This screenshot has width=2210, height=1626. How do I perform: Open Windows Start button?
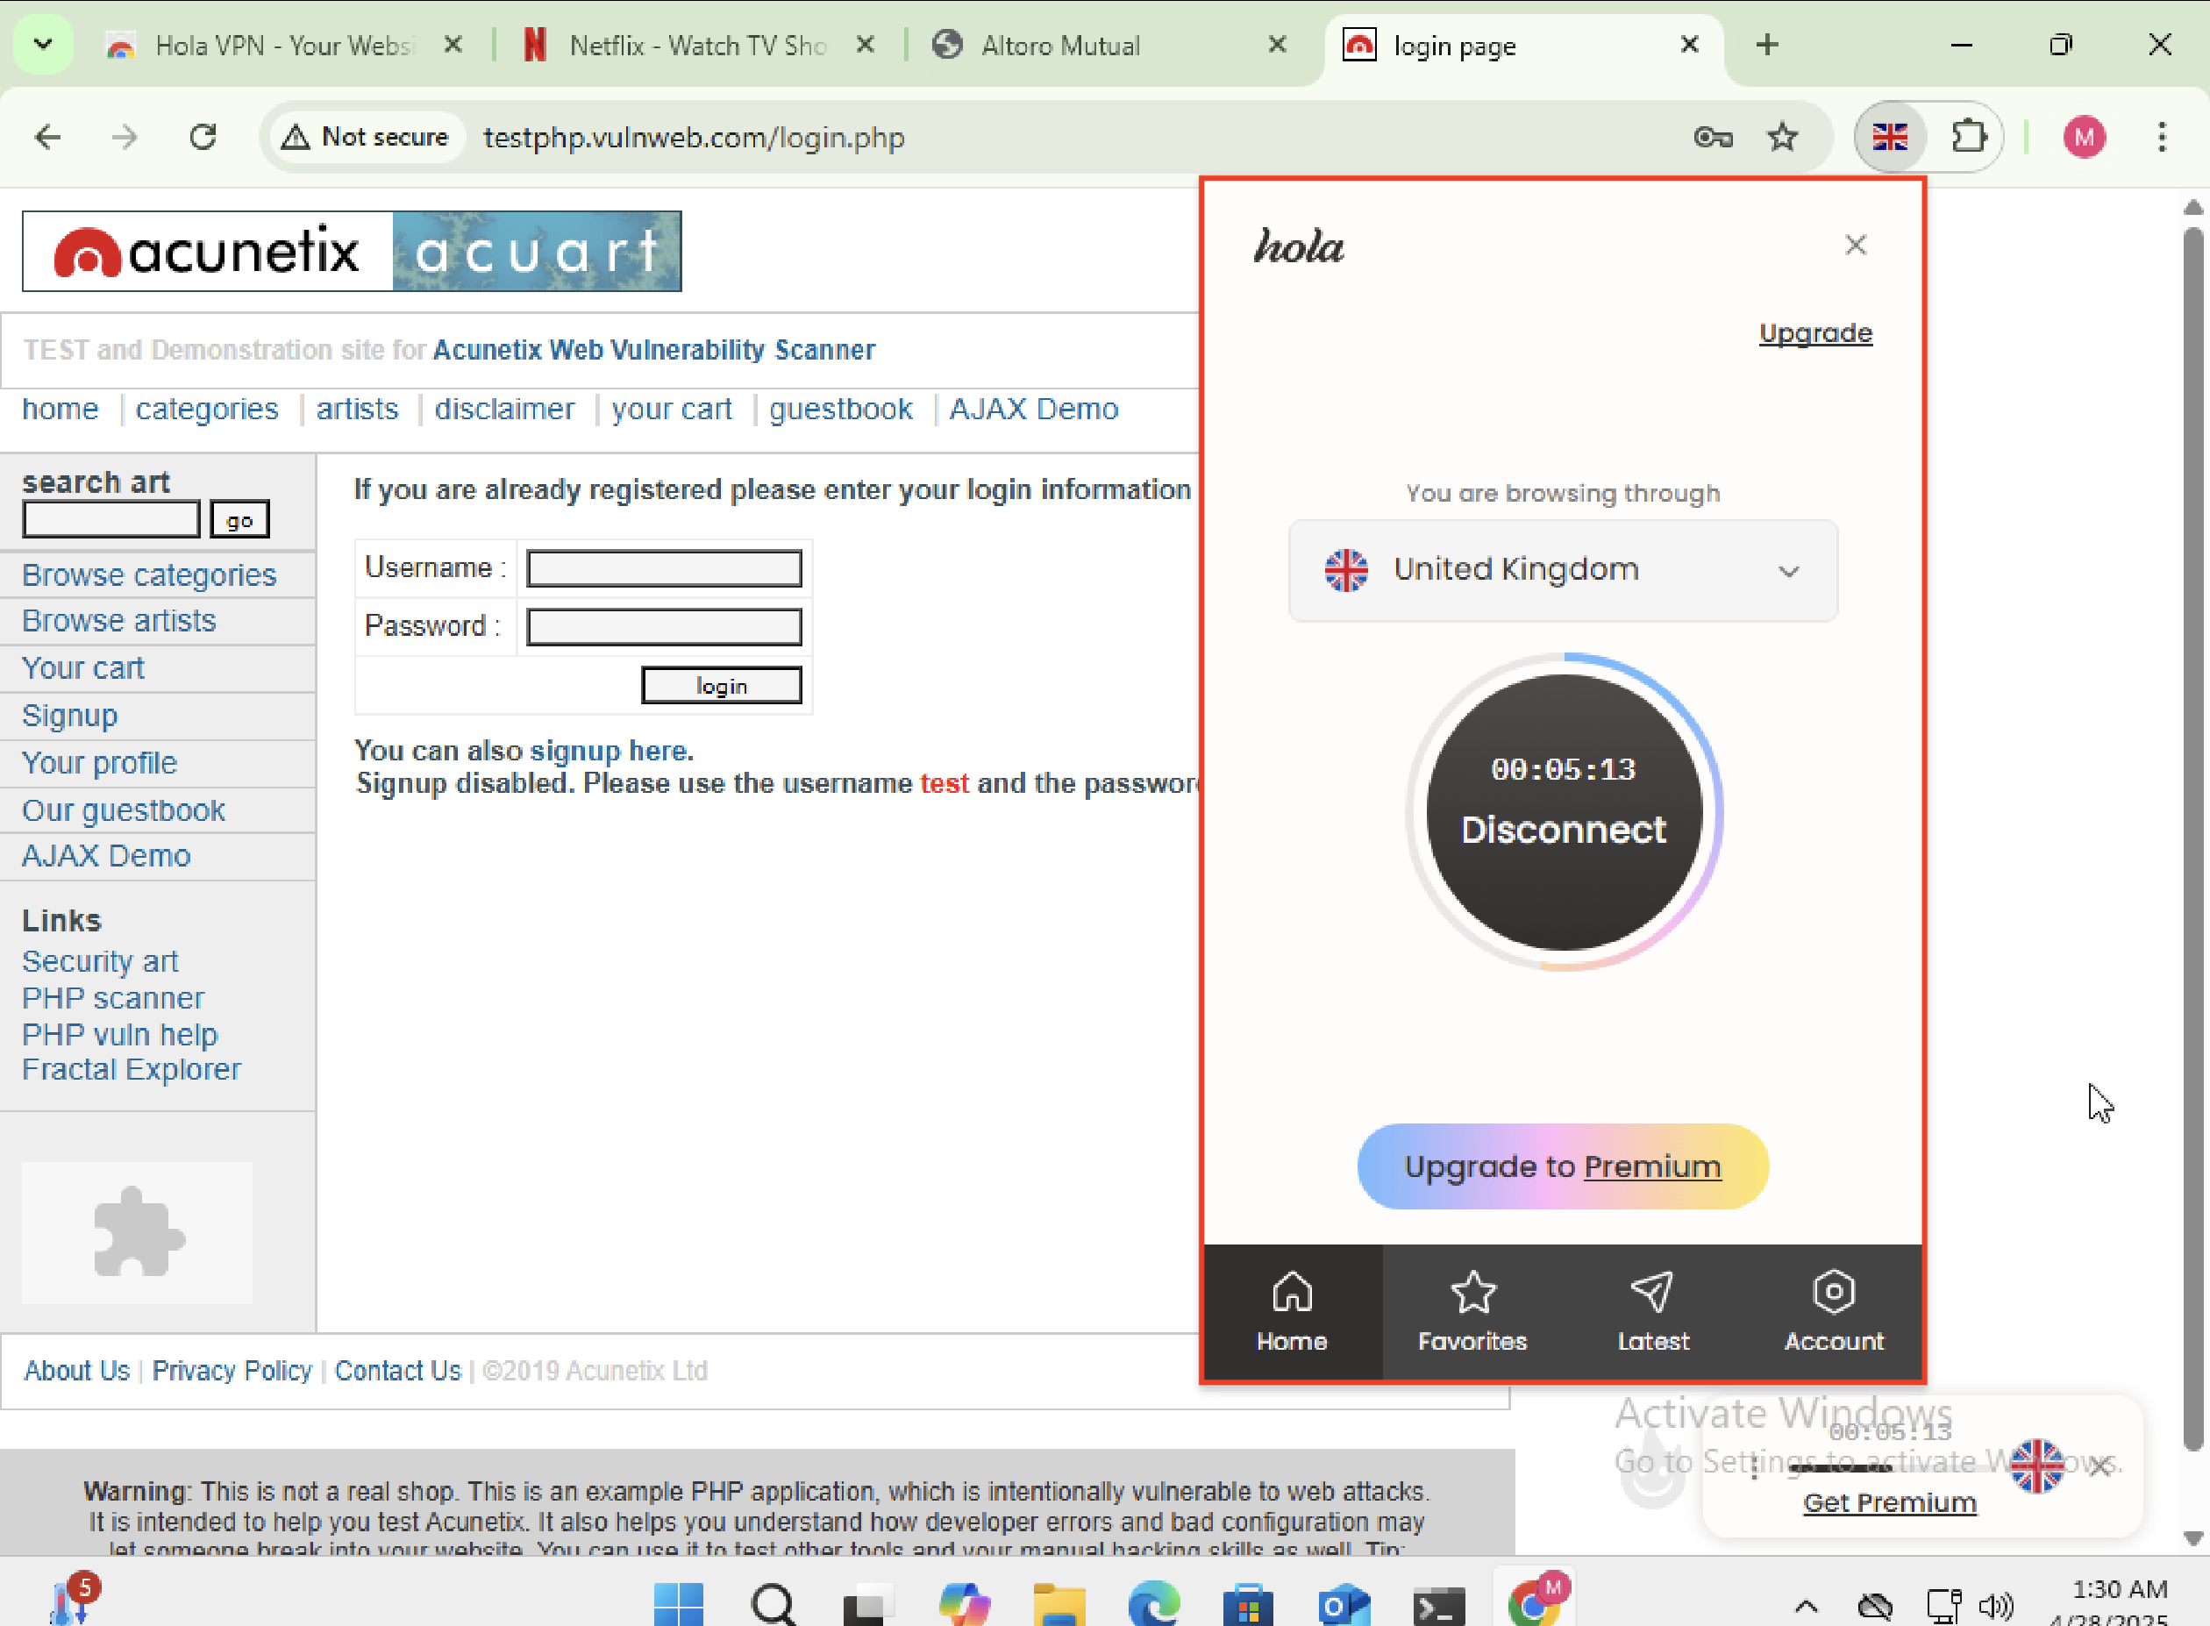[678, 1604]
